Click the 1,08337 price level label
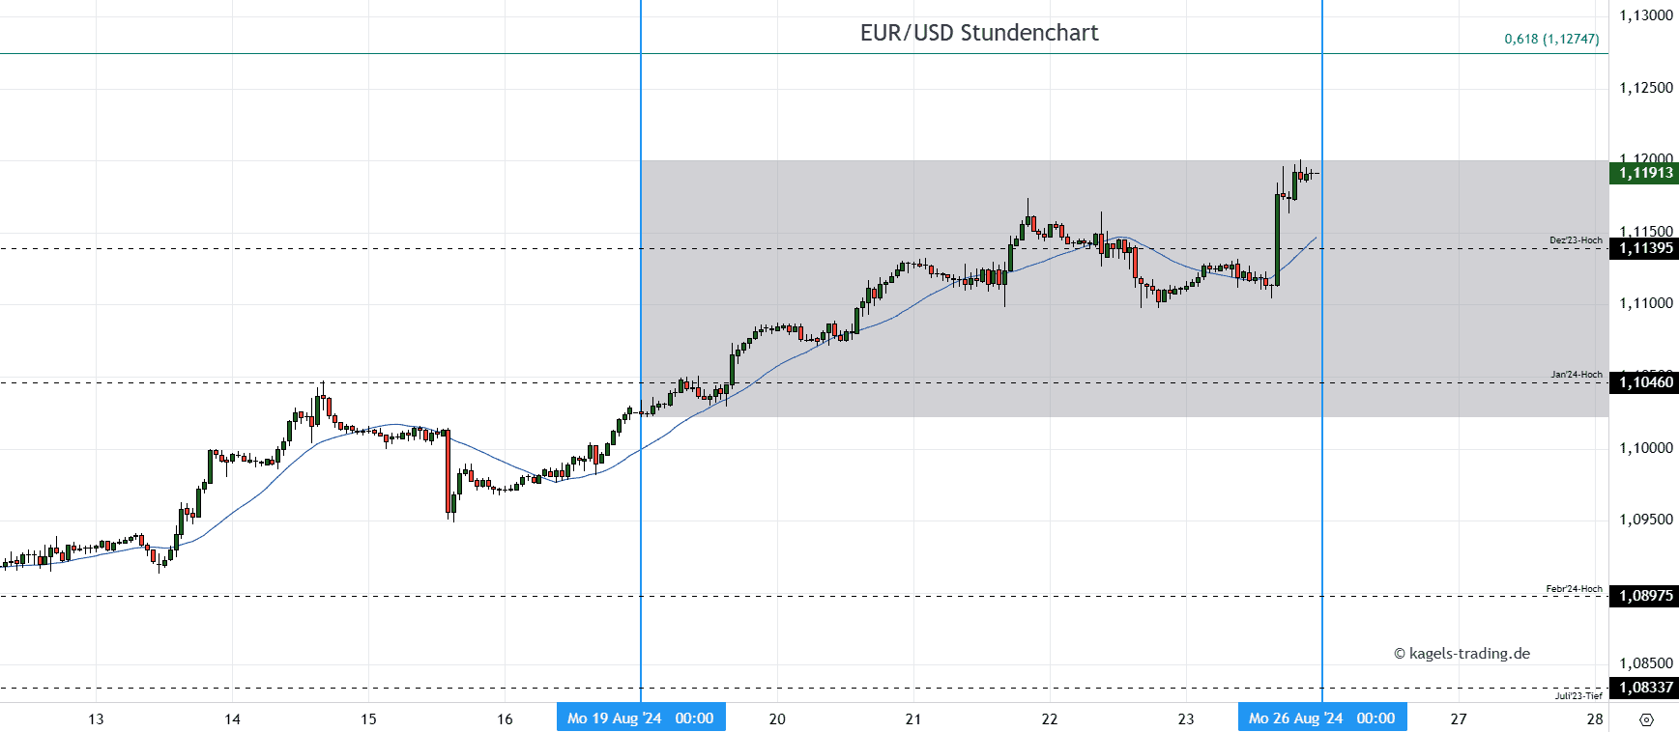This screenshot has width=1679, height=732. click(1644, 688)
